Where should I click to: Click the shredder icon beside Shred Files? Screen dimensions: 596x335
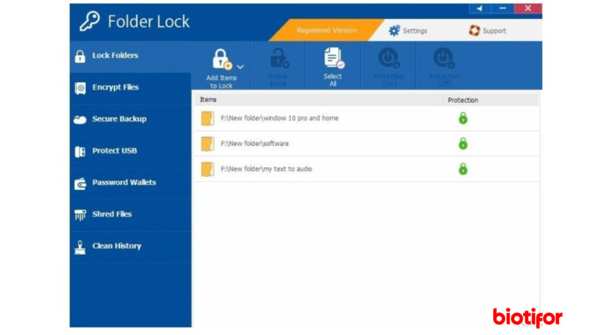(x=80, y=215)
